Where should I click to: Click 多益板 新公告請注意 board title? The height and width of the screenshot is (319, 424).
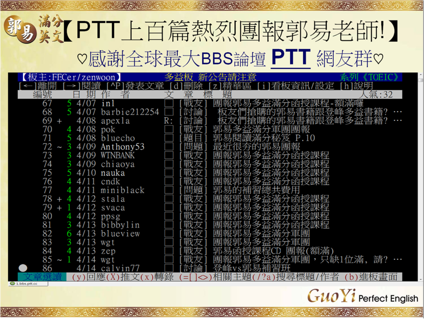click(x=210, y=77)
